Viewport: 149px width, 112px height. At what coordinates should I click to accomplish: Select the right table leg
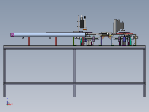coord(144,73)
